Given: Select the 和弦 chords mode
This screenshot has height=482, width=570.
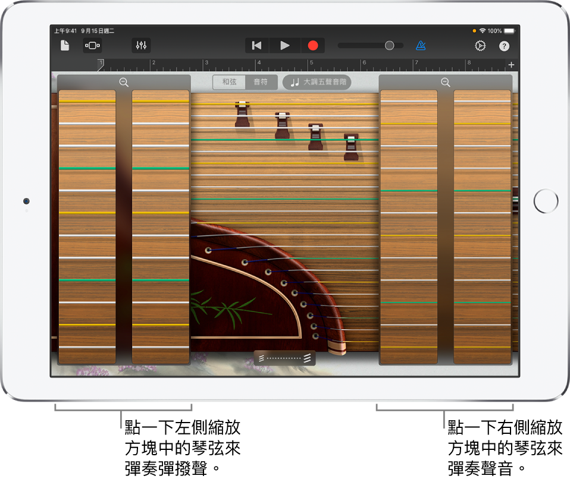Looking at the screenshot, I should point(229,82).
